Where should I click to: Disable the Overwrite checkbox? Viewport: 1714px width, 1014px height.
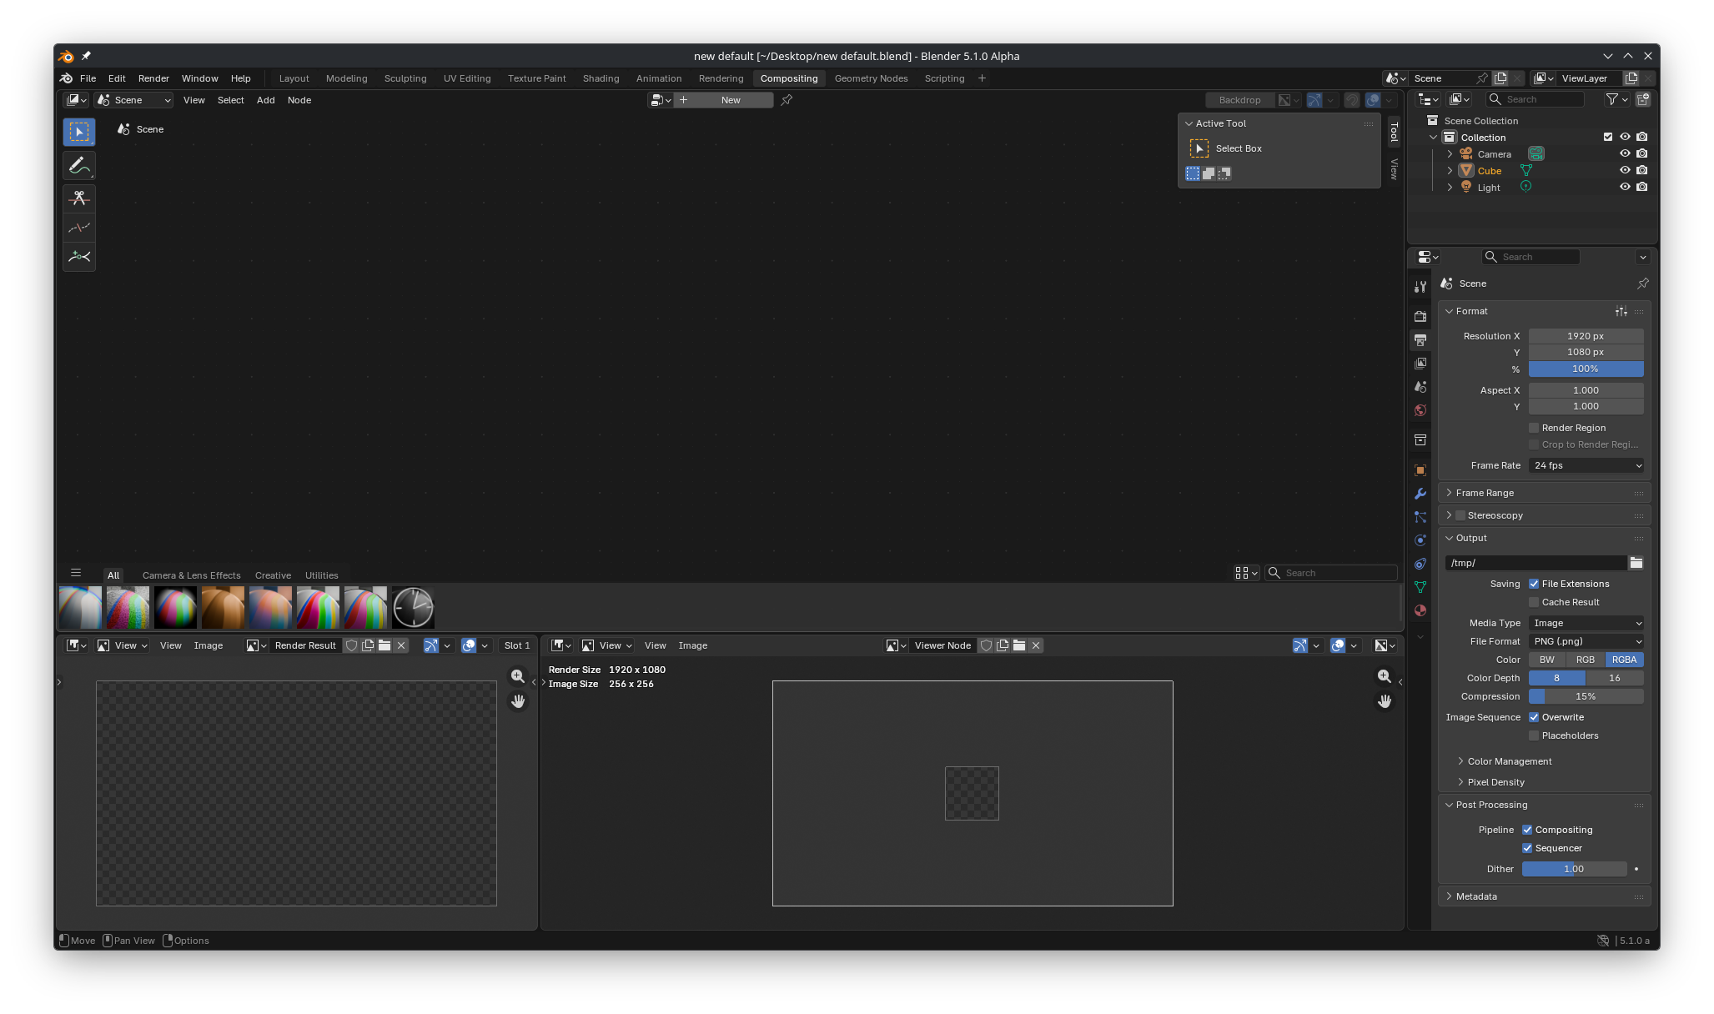click(x=1534, y=717)
